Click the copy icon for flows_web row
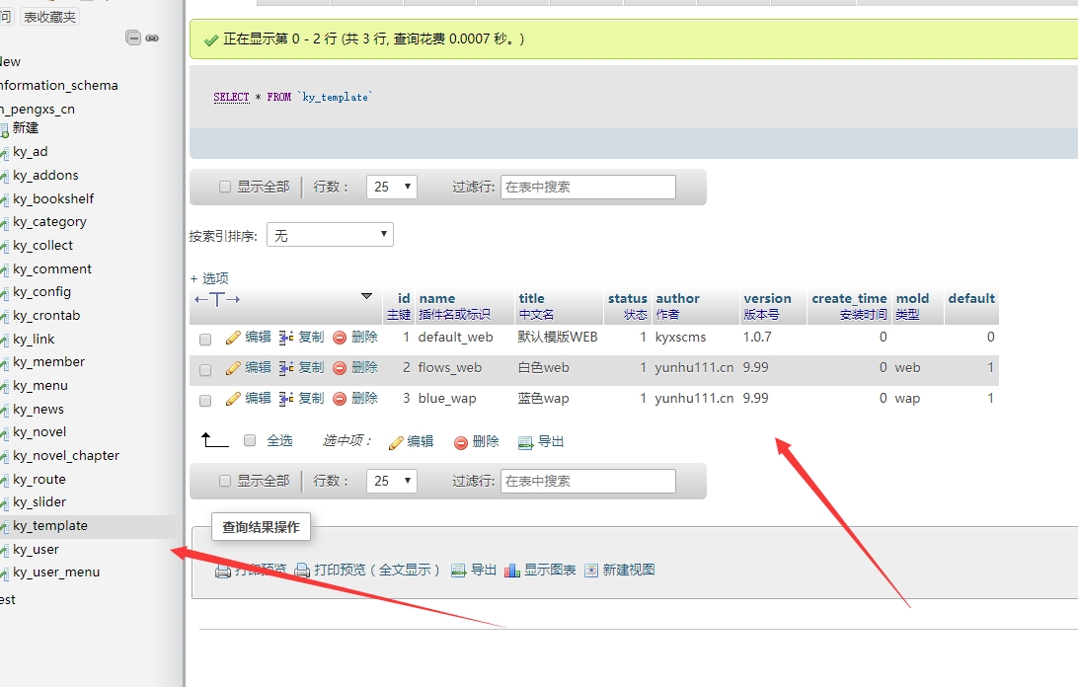This screenshot has width=1078, height=687. click(x=286, y=368)
